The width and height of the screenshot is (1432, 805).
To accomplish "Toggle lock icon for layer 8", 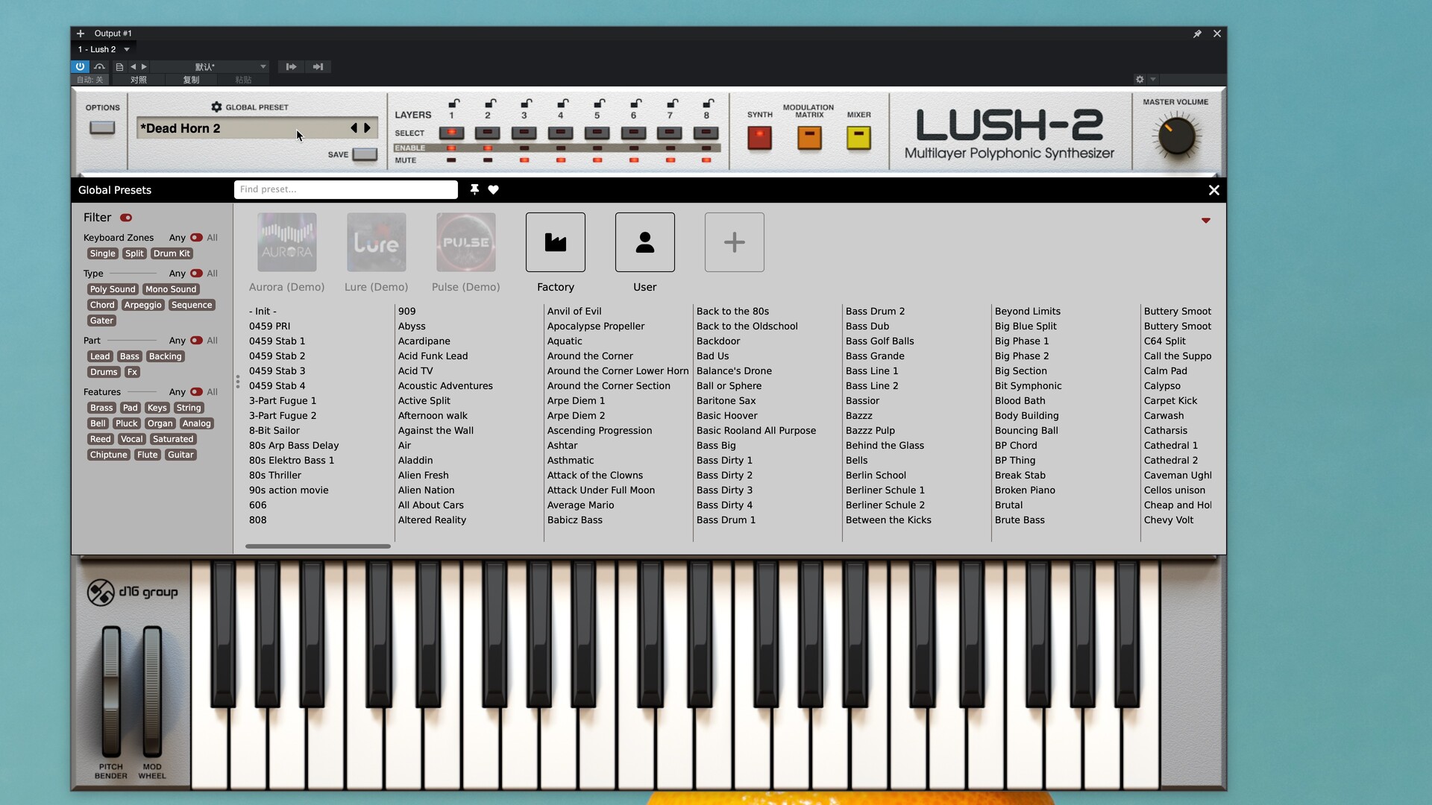I will [709, 104].
